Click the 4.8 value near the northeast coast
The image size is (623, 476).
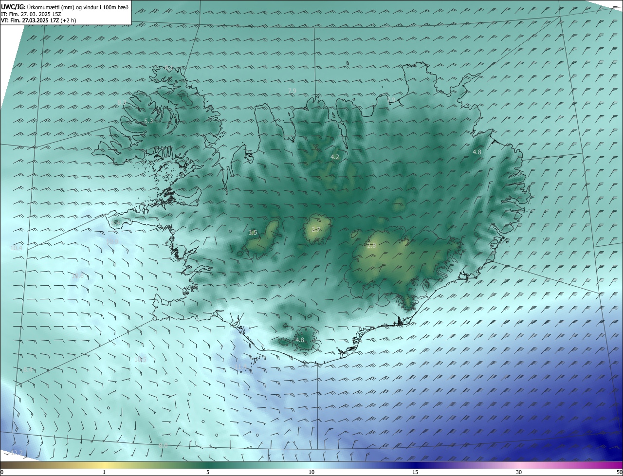point(477,152)
